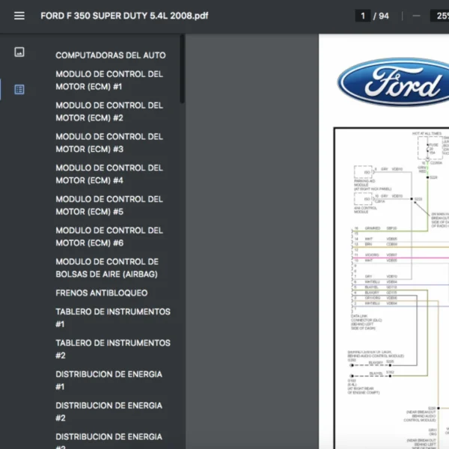The width and height of the screenshot is (449, 449).
Task: Switch to the page thumbnails view icon
Action: pos(19,52)
